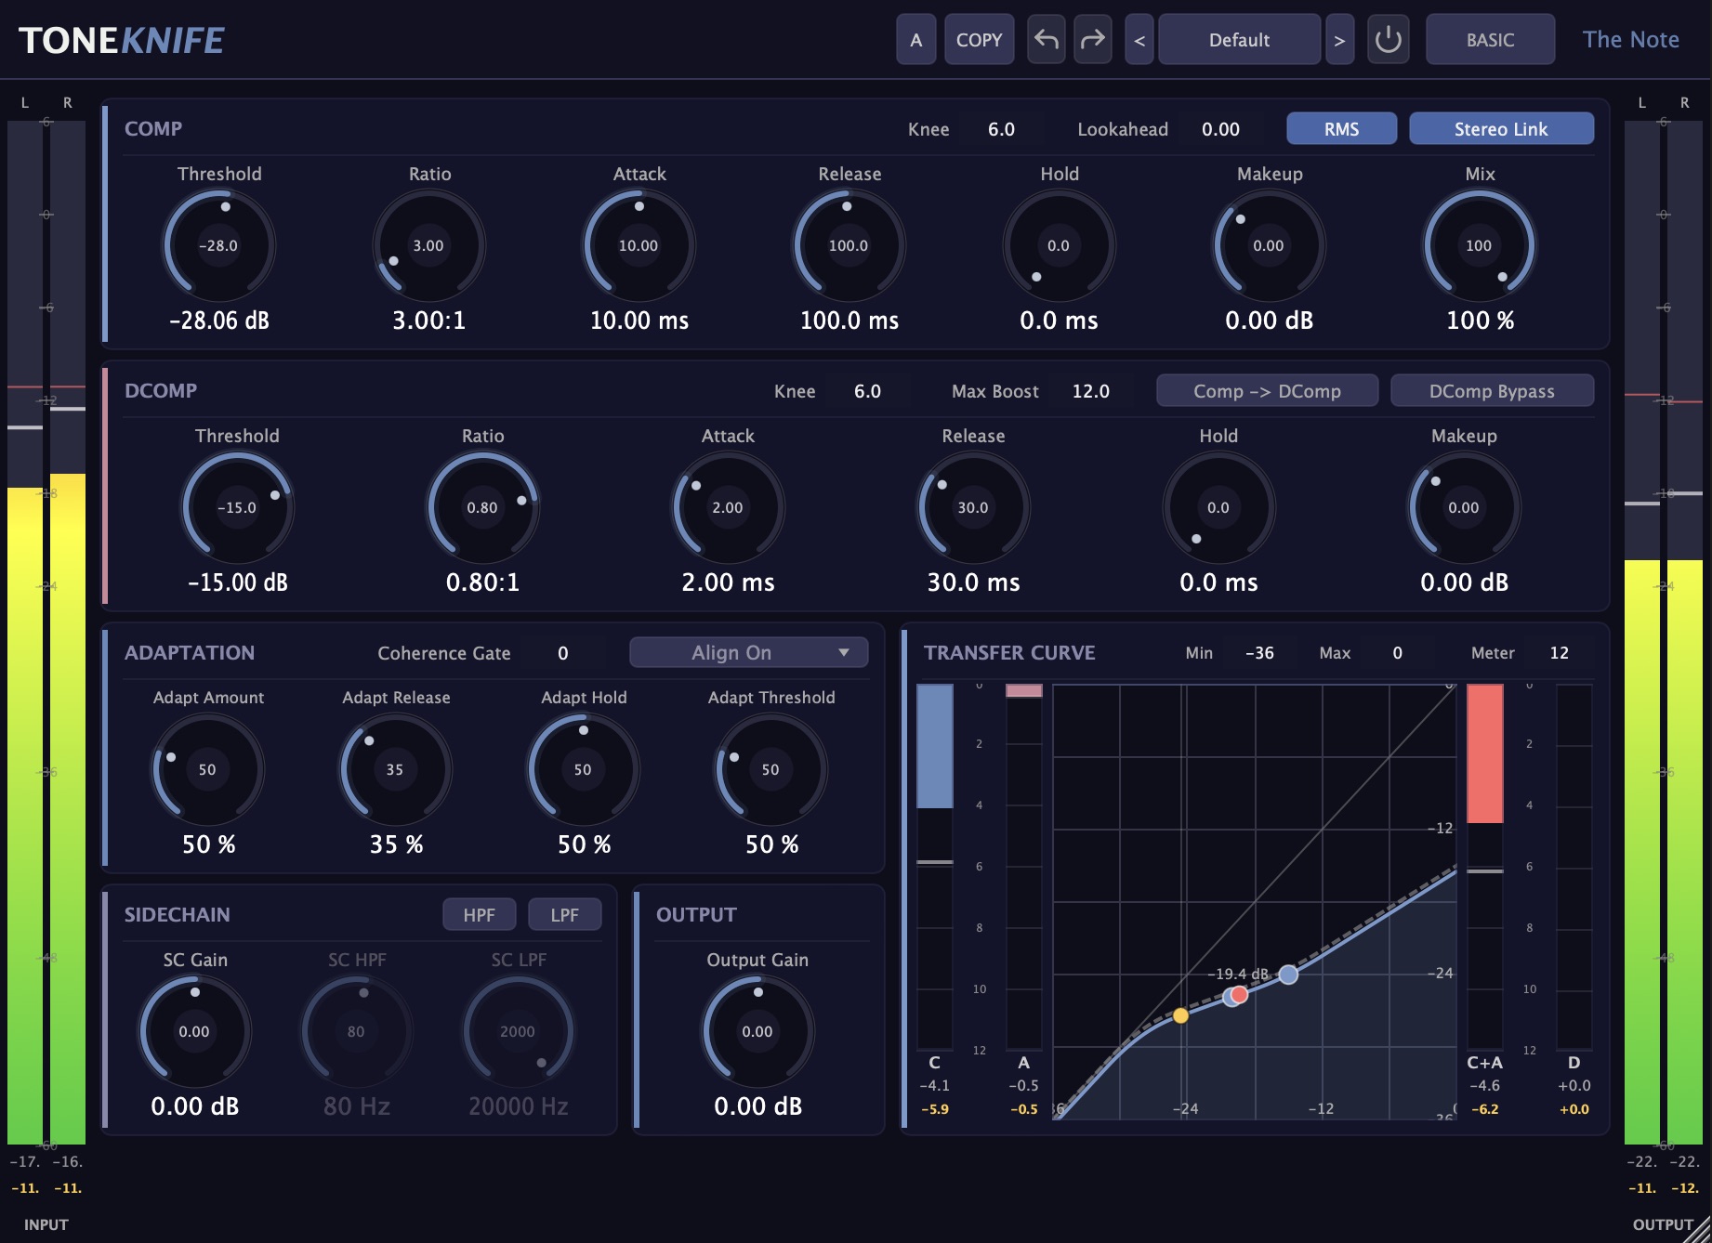This screenshot has width=1712, height=1243.
Task: Toggle the plugin power bypass icon
Action: 1389,39
